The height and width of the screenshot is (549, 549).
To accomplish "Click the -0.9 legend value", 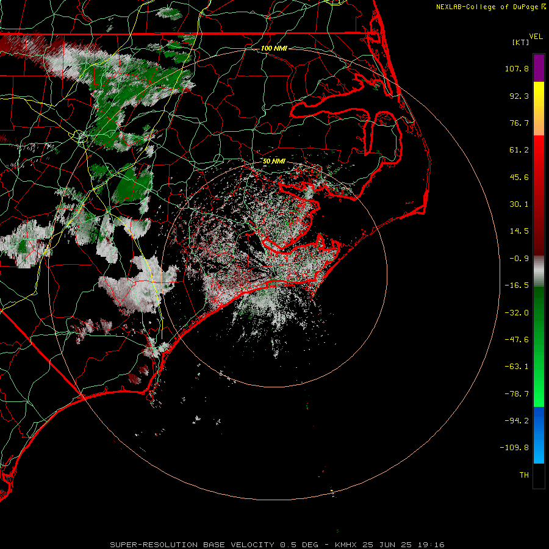I will (519, 259).
